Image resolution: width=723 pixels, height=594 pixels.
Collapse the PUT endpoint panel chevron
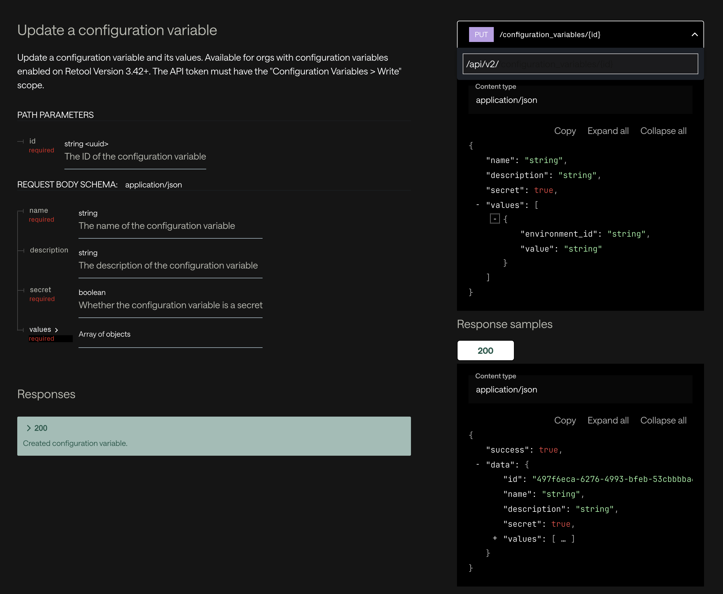694,35
